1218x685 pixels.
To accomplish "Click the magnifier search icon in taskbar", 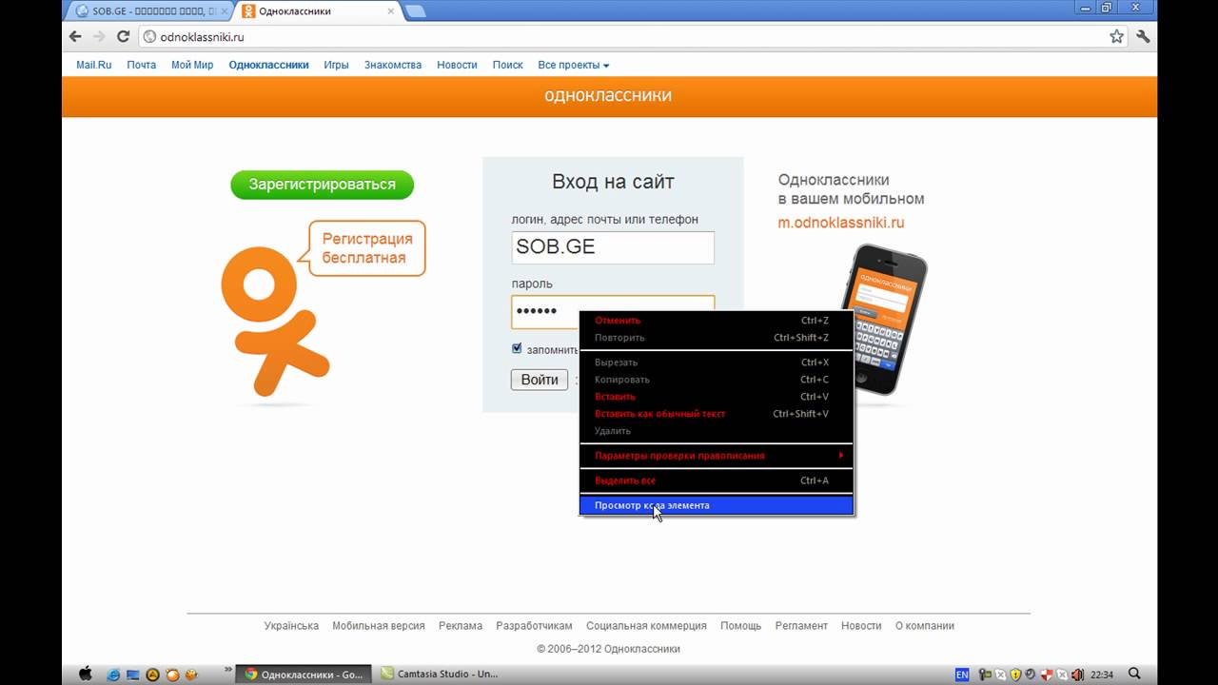I will point(1133,674).
